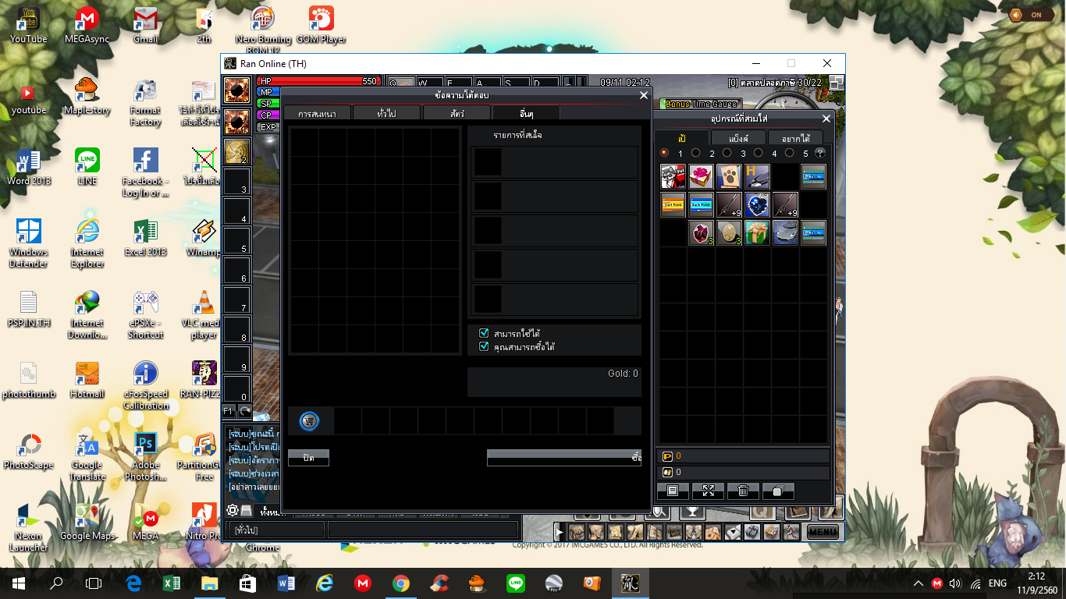Switch to the ทั่วไป tab in dialog

pyautogui.click(x=386, y=113)
